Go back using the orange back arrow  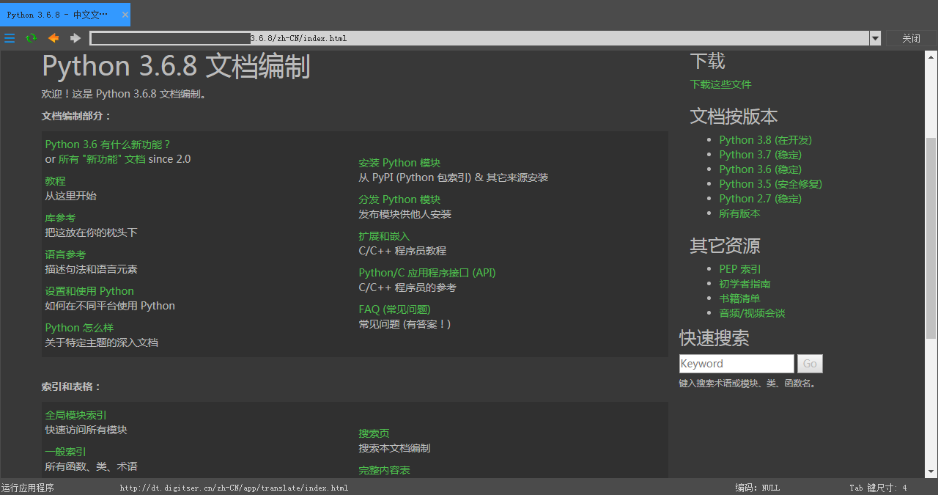53,38
